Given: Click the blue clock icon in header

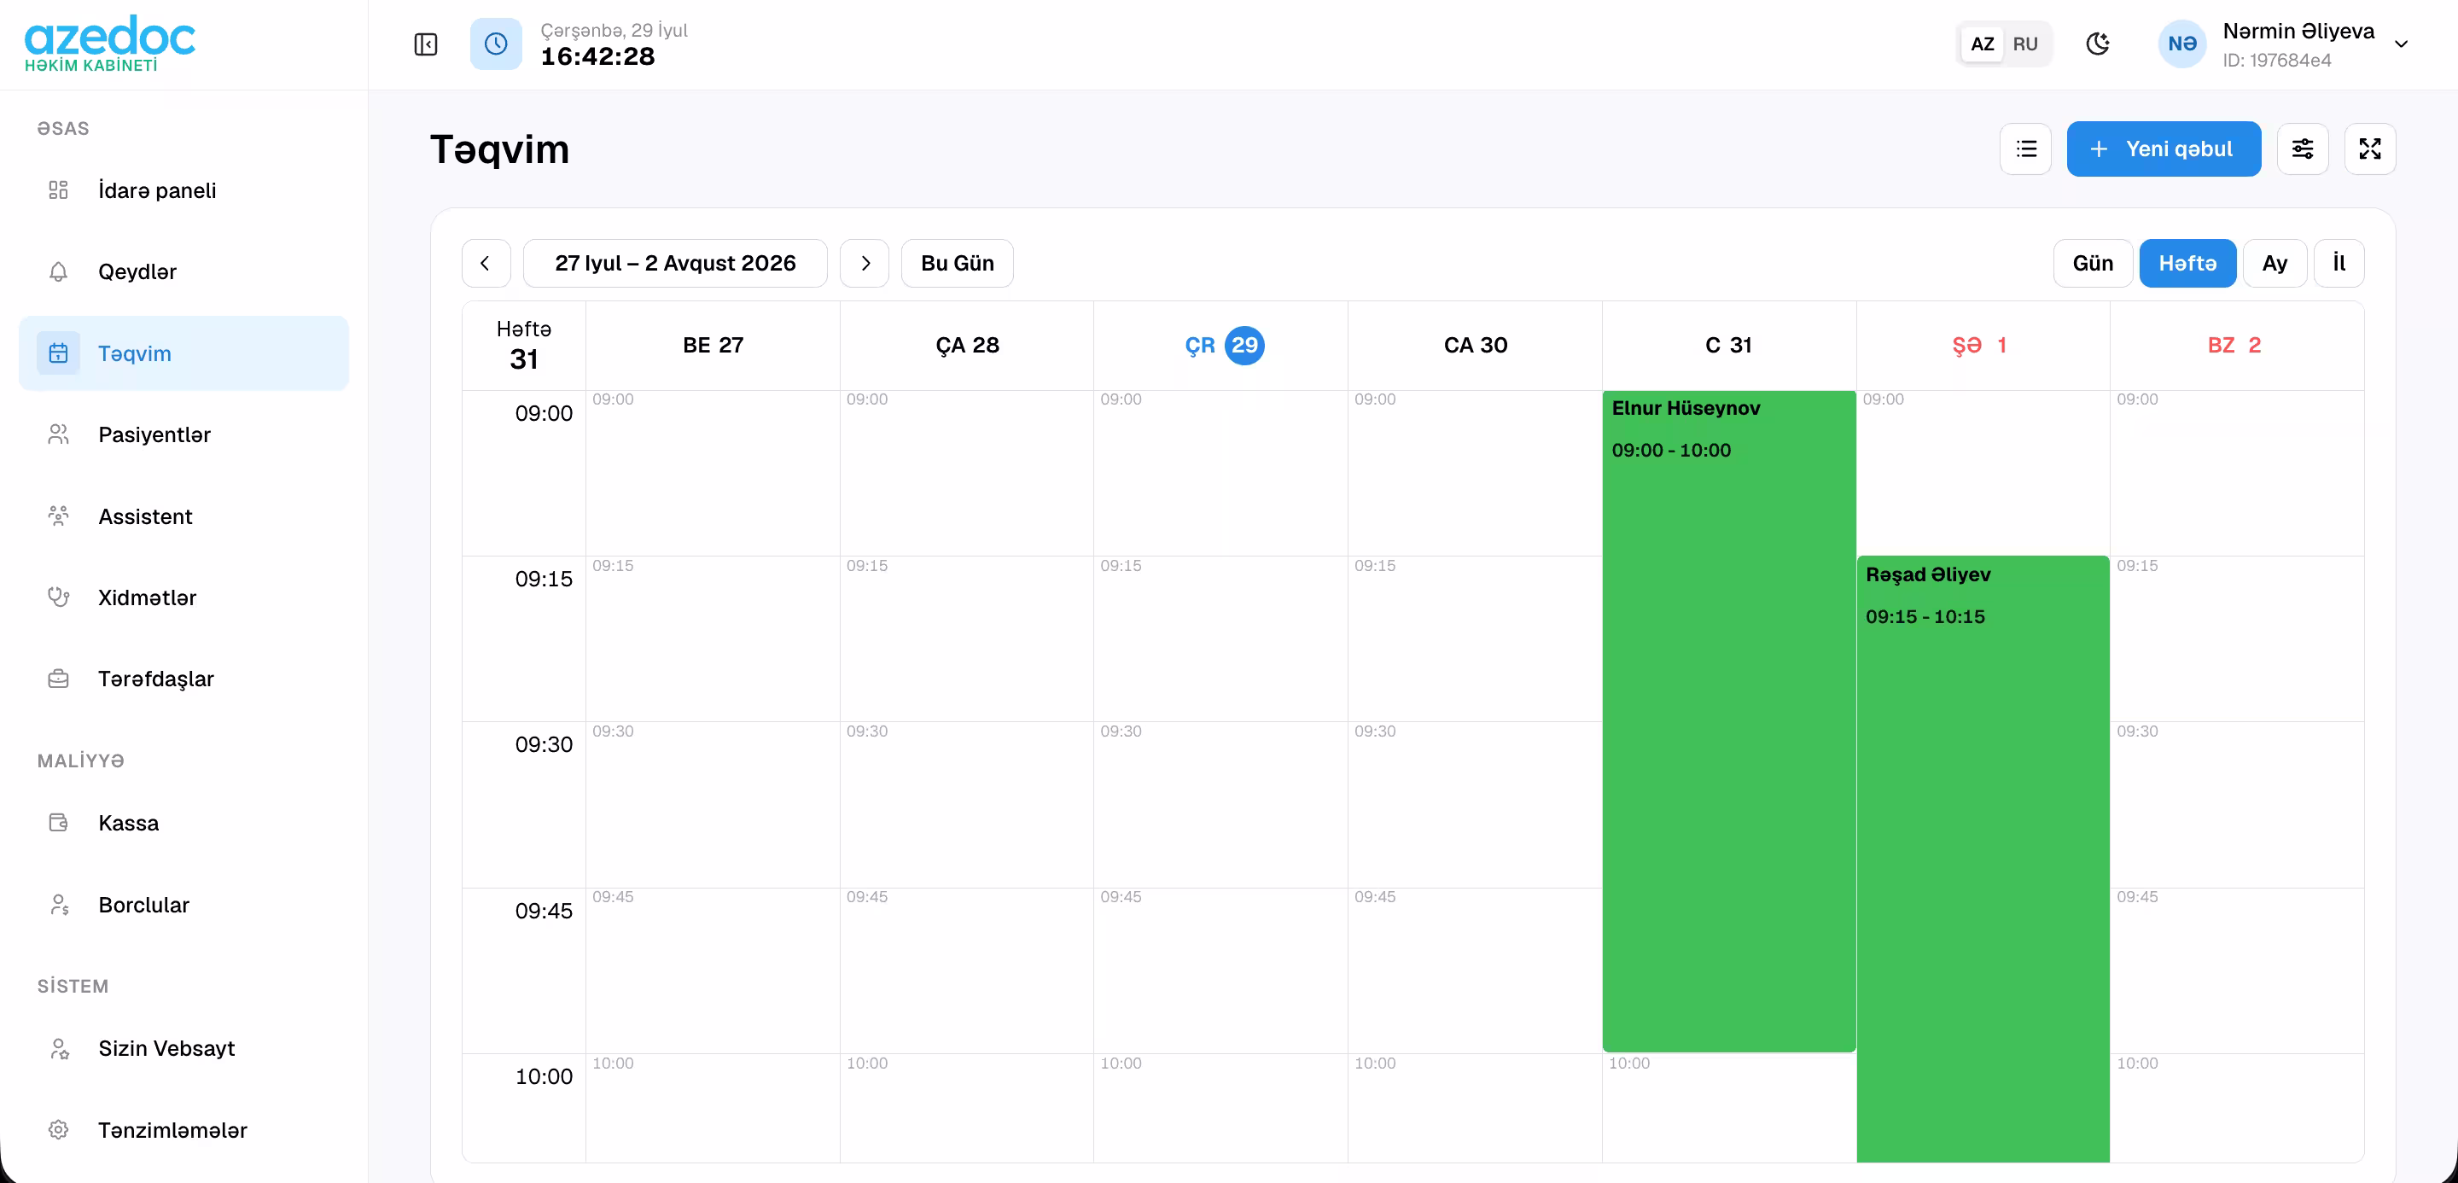Looking at the screenshot, I should coord(495,44).
